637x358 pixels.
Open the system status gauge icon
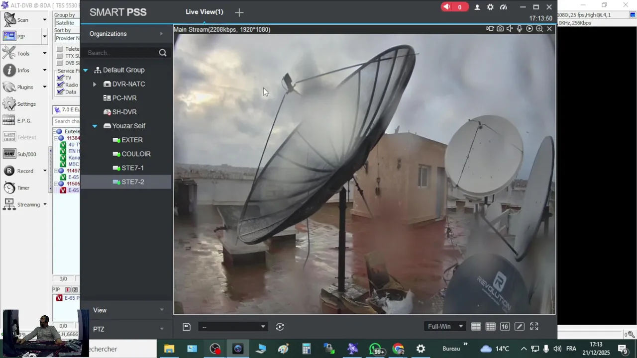504,7
